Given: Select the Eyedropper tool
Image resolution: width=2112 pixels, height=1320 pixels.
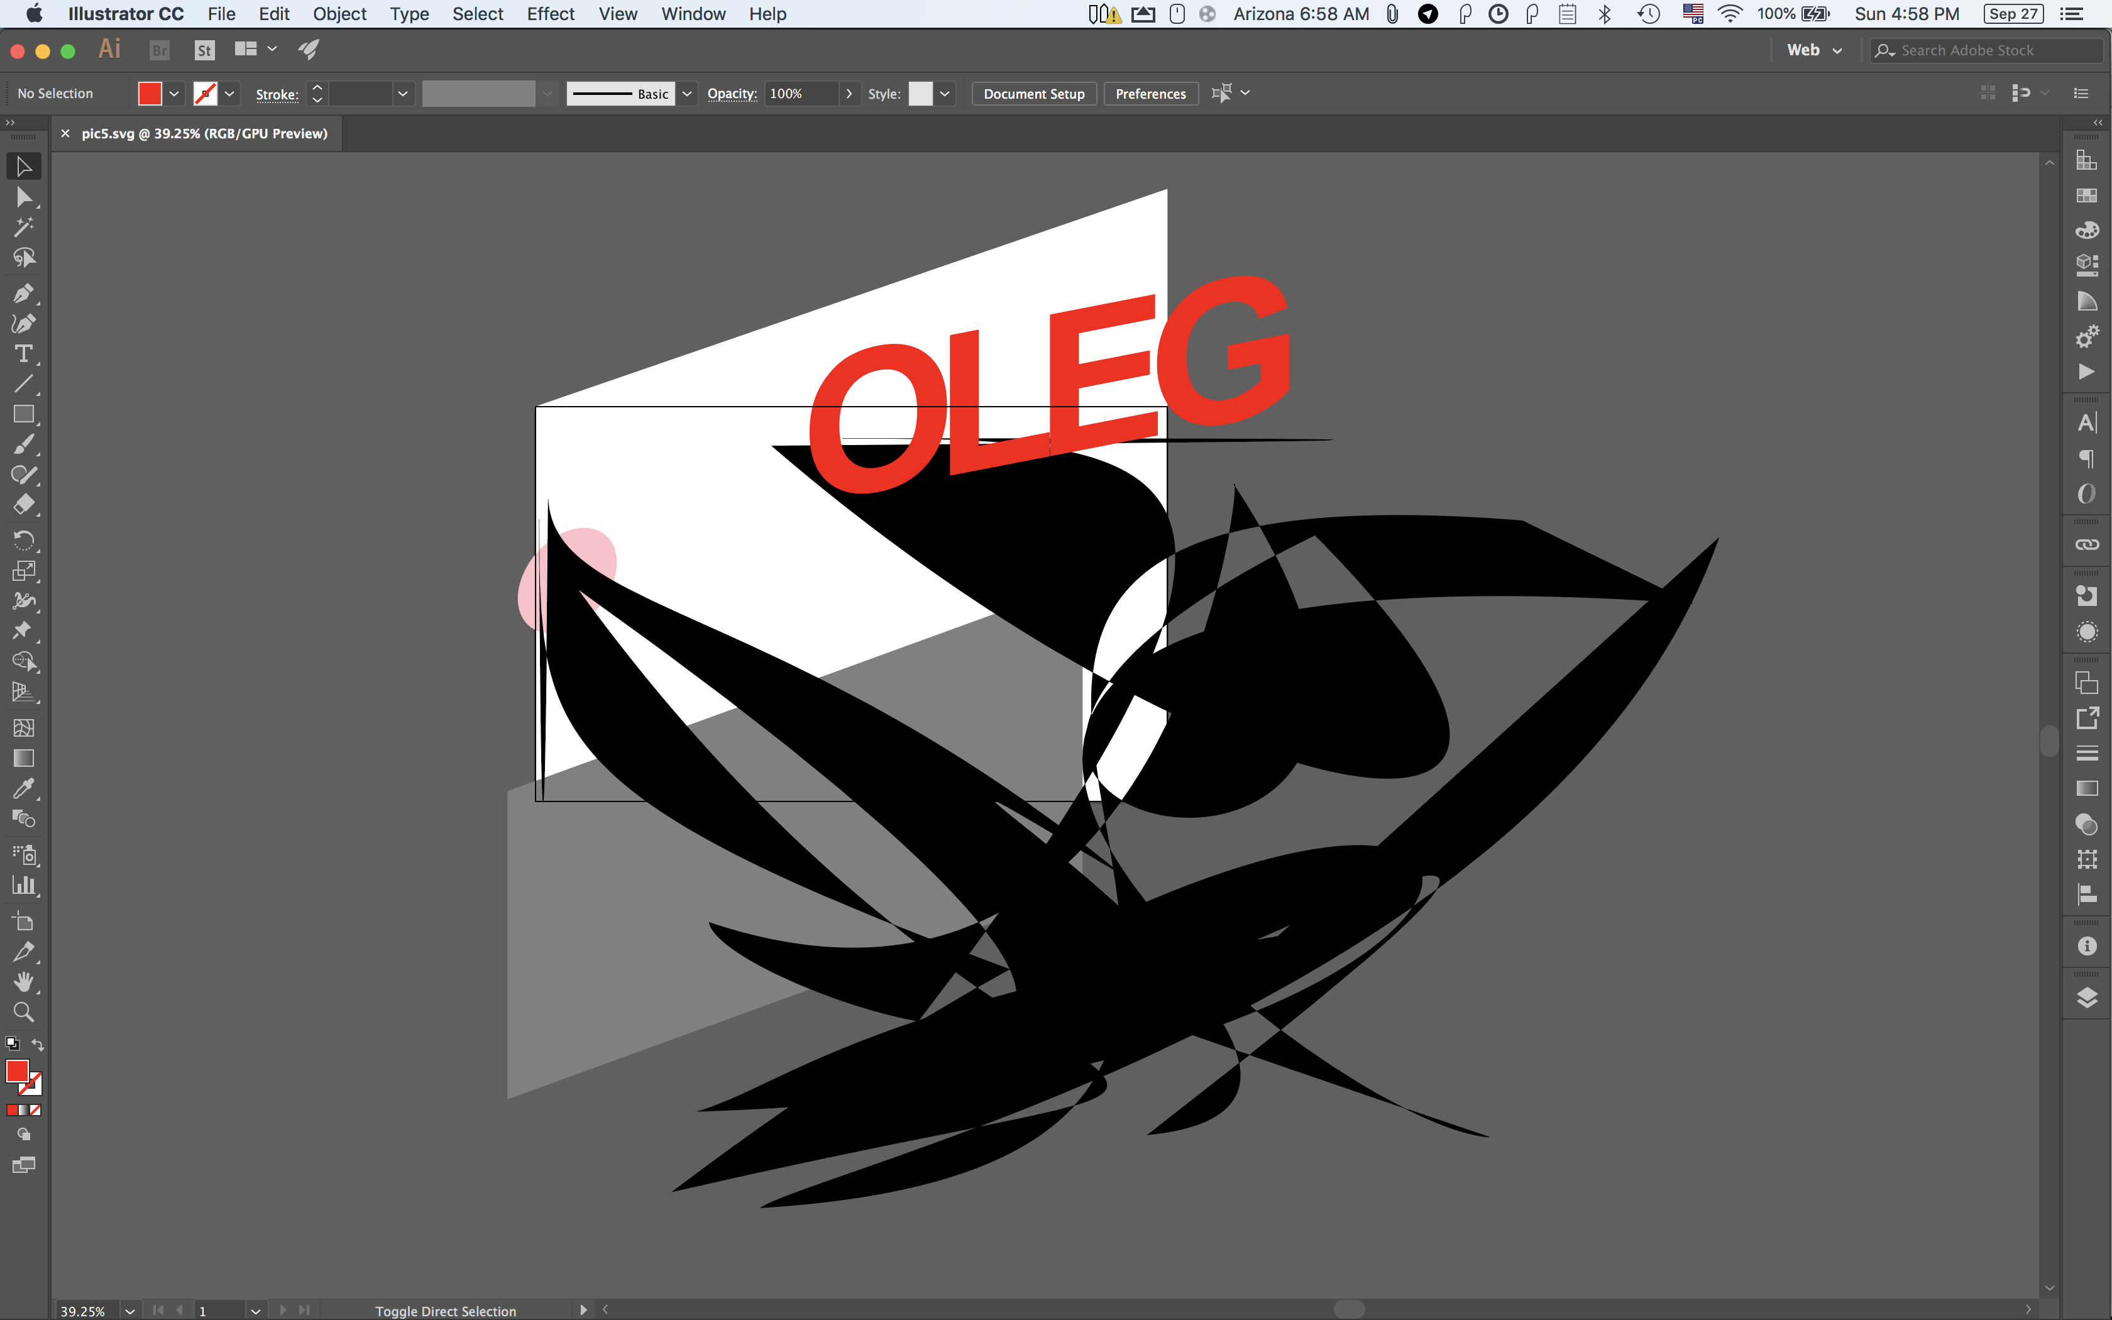Looking at the screenshot, I should 23,789.
